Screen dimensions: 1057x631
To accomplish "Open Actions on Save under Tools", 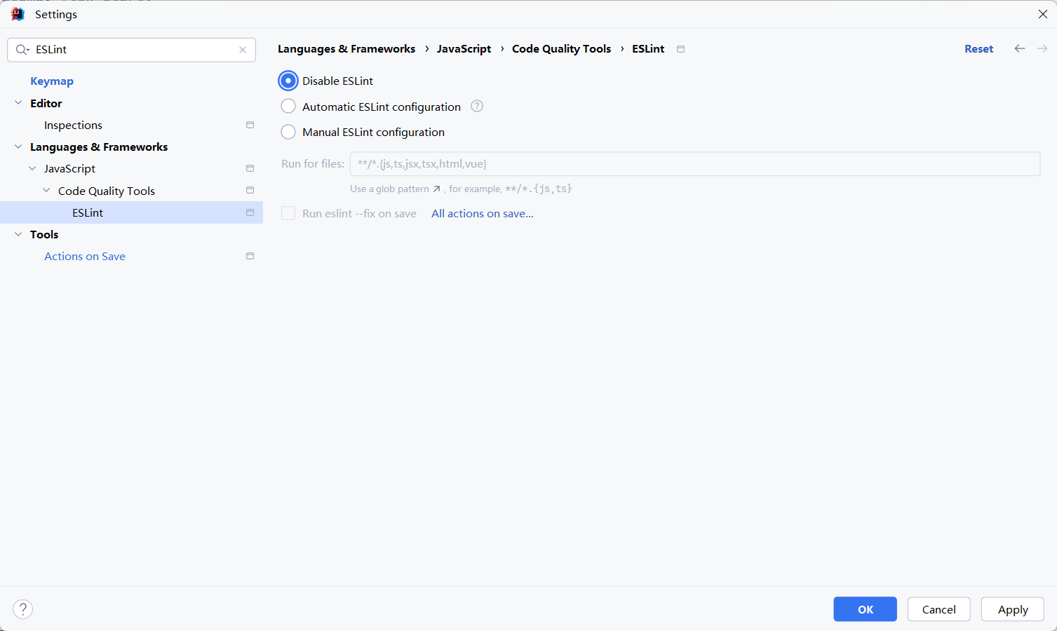I will [x=85, y=257].
